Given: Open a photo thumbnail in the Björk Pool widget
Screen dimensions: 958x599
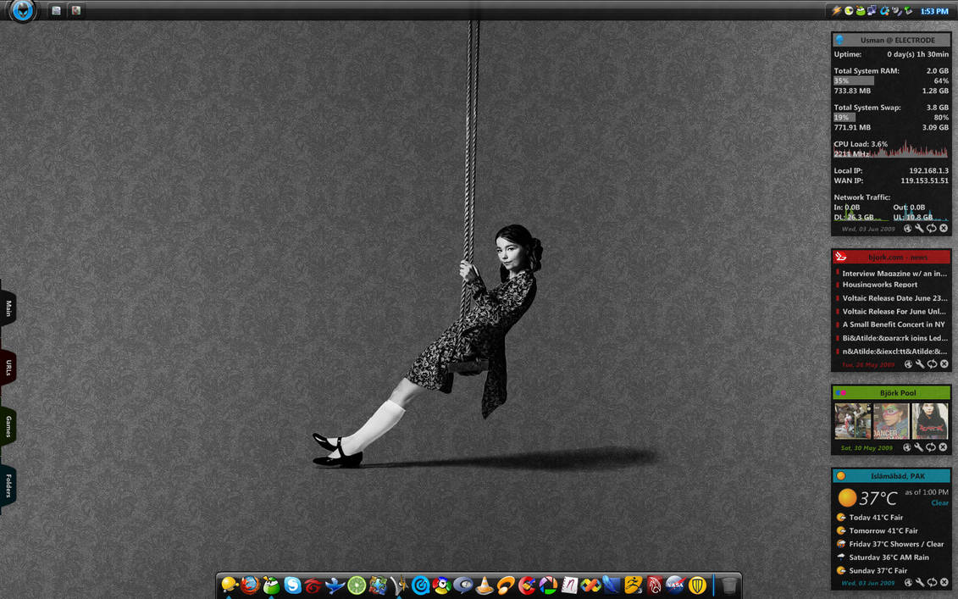Looking at the screenshot, I should click(x=851, y=421).
